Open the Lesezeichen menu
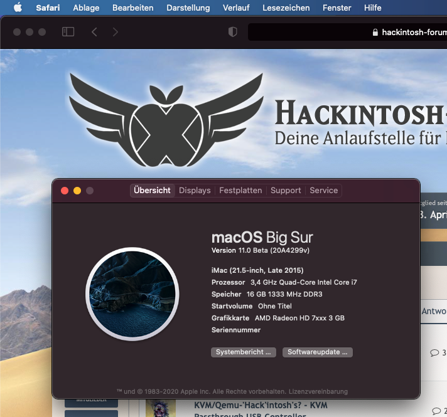This screenshot has width=447, height=417. (286, 8)
